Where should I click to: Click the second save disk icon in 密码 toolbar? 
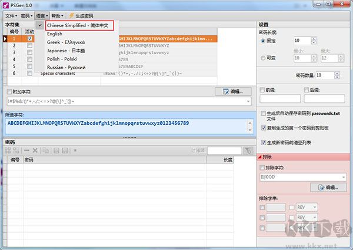point(65,151)
